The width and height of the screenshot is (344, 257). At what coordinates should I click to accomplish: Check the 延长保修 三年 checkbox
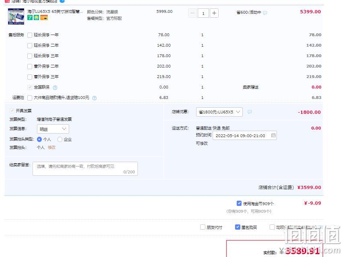point(30,56)
